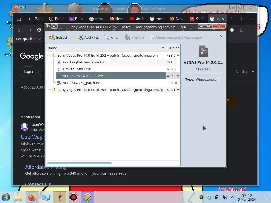Viewport: 271px width, 203px height.
Task: Click the Extract button in Ark
Action: click(x=58, y=37)
